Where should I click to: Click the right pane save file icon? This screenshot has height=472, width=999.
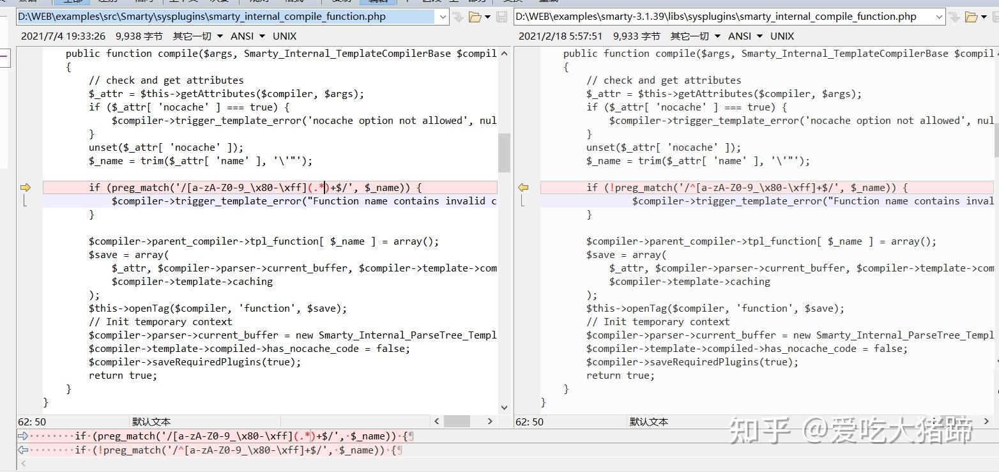coord(994,17)
